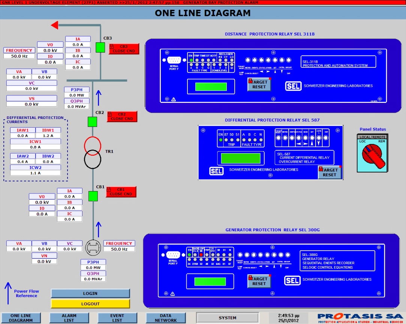Viewport: 406px width, 324px height.
Task: Click the CB3 CLOSE CND button
Action: pyautogui.click(x=124, y=49)
